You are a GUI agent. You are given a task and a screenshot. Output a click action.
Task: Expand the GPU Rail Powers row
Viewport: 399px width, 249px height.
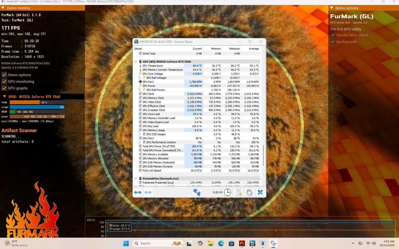point(140,90)
